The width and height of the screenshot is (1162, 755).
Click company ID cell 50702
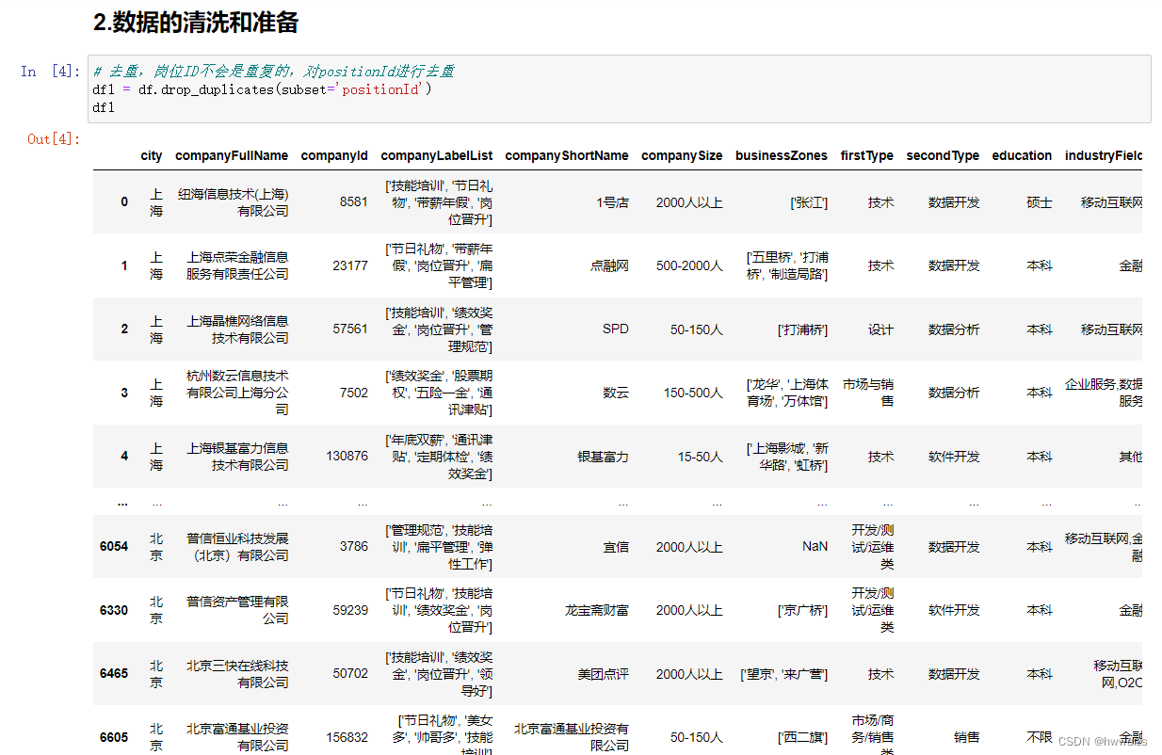point(350,674)
